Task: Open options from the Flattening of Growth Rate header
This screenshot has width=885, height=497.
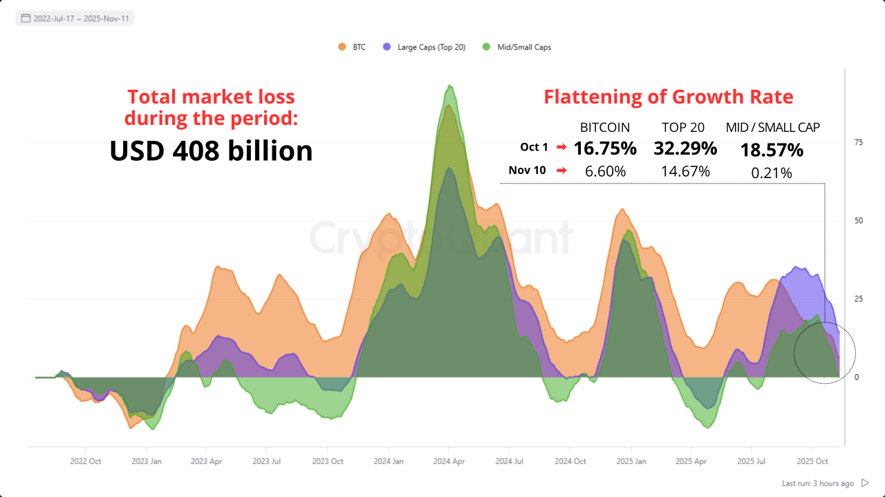Action: click(667, 97)
